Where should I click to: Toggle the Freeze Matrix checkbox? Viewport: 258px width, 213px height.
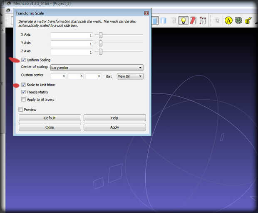click(x=23, y=92)
